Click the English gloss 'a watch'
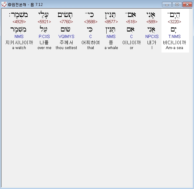194x189 pixels. pos(19,48)
